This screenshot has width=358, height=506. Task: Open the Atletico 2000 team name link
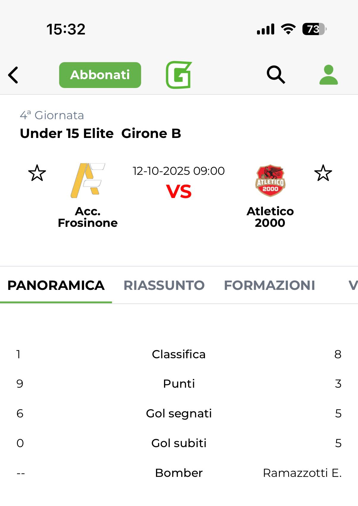click(x=270, y=217)
